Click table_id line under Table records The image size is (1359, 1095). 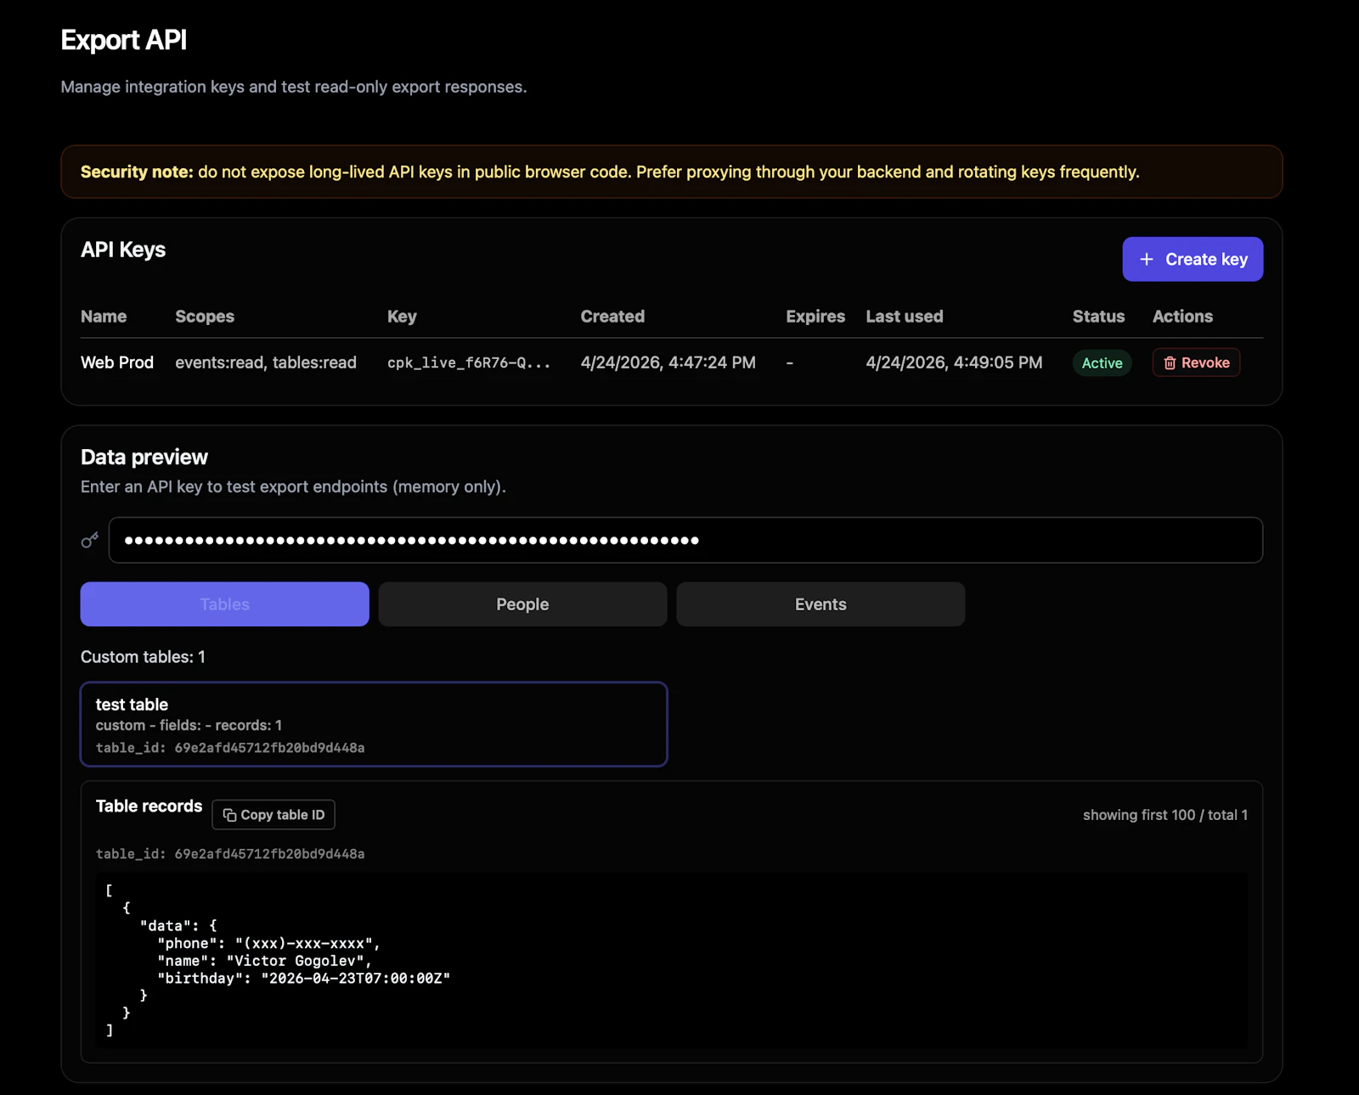pos(230,854)
